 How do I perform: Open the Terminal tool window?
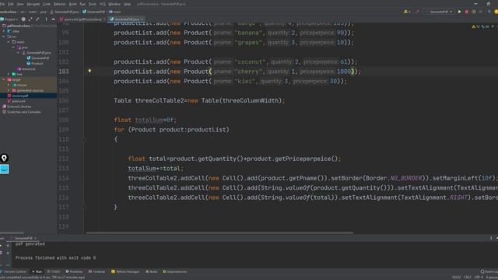pos(96,271)
